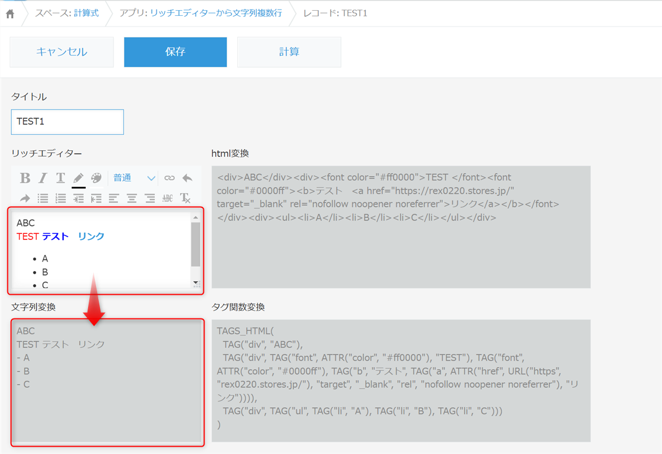
Task: Insert a numbered list
Action: coord(60,198)
